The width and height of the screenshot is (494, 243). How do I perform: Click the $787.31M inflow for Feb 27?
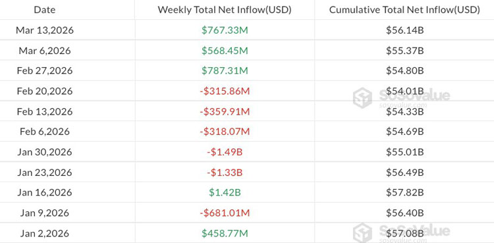pos(225,70)
